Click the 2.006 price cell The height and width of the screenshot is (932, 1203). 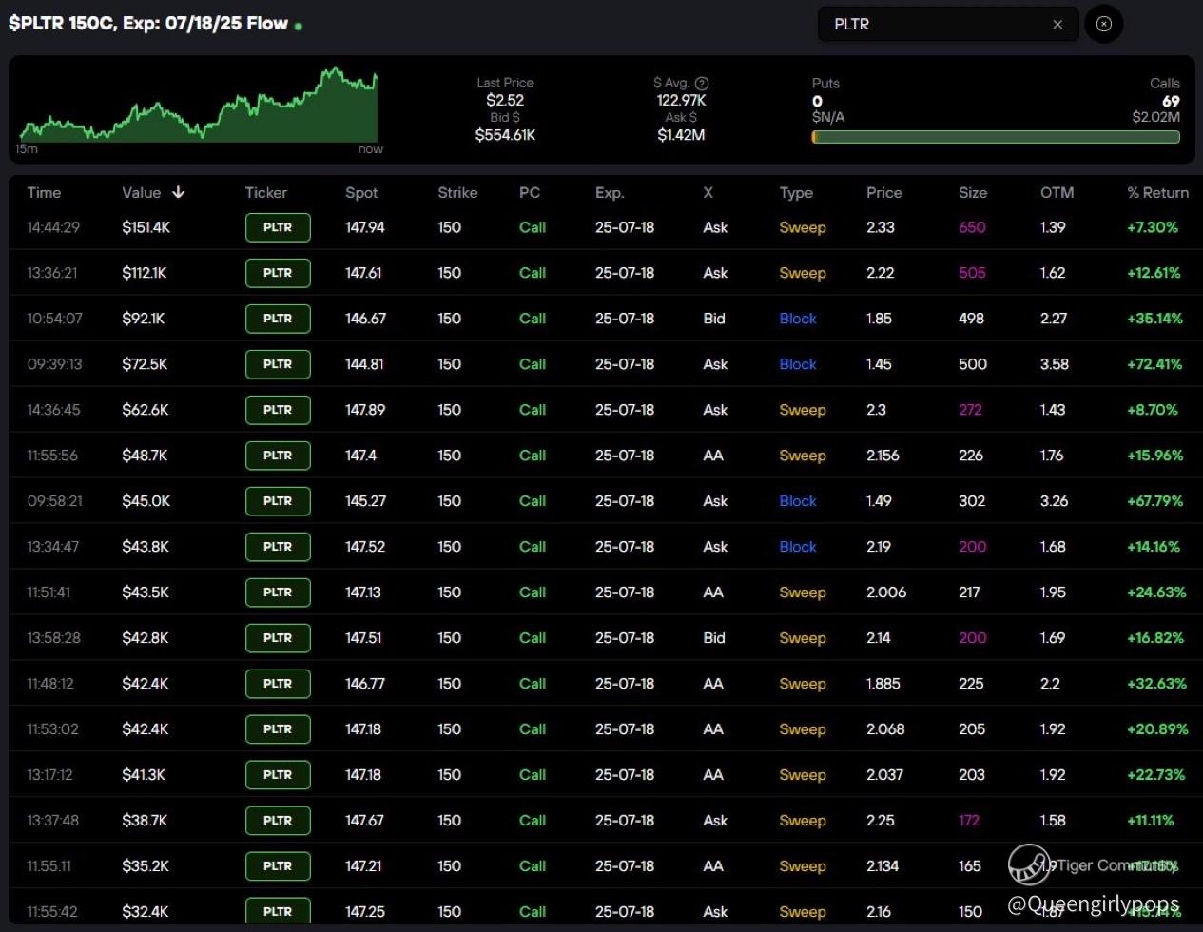tap(886, 592)
